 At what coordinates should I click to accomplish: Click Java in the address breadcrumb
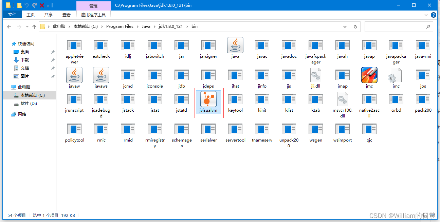coord(146,26)
